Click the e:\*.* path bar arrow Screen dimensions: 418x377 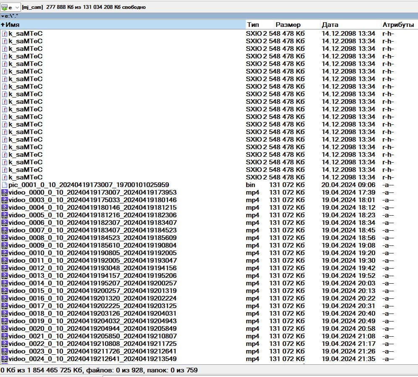3,16
